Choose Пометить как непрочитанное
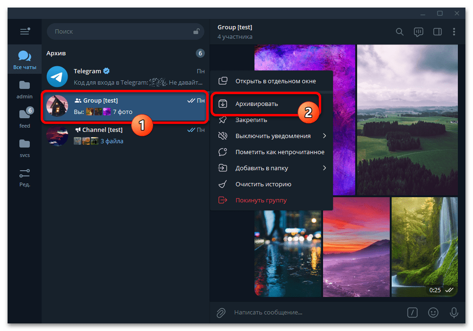The height and width of the screenshot is (331, 473). 272,152
